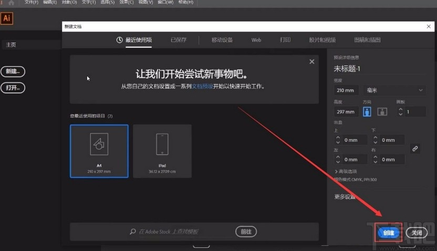
Task: Click the 创建 button
Action: [x=389, y=233]
